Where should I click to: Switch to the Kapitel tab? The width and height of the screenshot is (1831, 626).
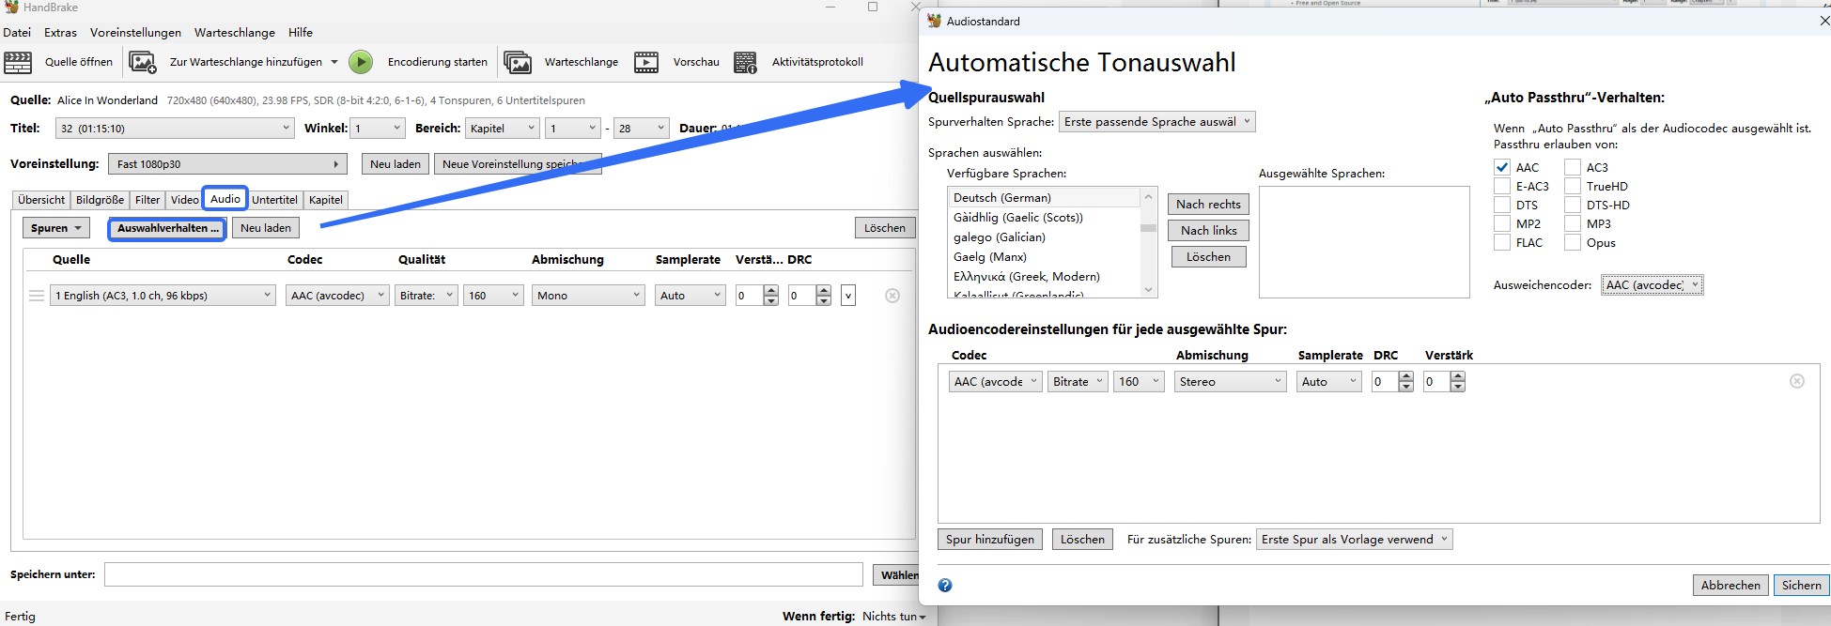[326, 200]
